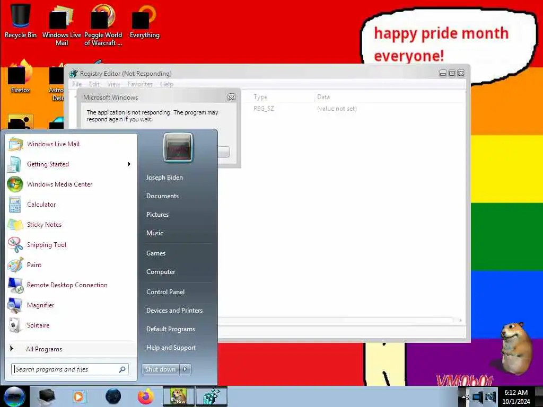Open Registry Editor Edit menu

[x=94, y=84]
